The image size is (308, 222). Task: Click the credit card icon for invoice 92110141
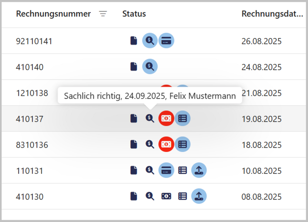(166, 41)
